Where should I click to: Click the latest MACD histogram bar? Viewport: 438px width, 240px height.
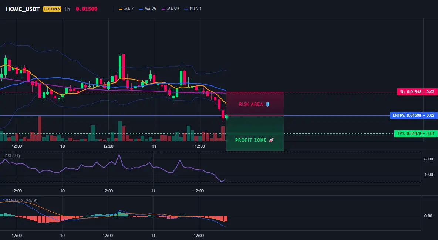(x=226, y=219)
